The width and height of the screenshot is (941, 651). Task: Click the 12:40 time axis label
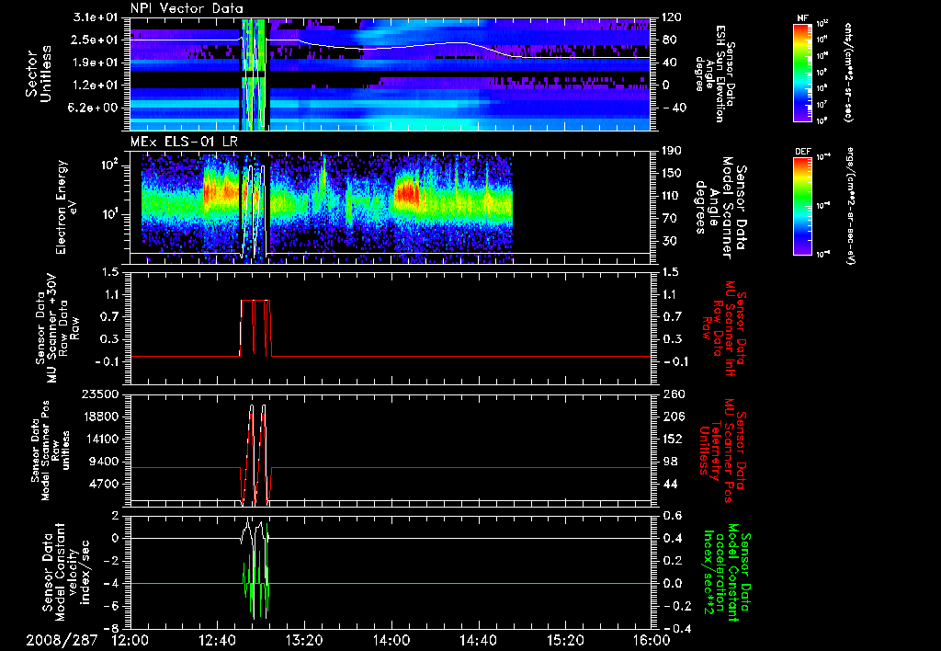click(217, 640)
